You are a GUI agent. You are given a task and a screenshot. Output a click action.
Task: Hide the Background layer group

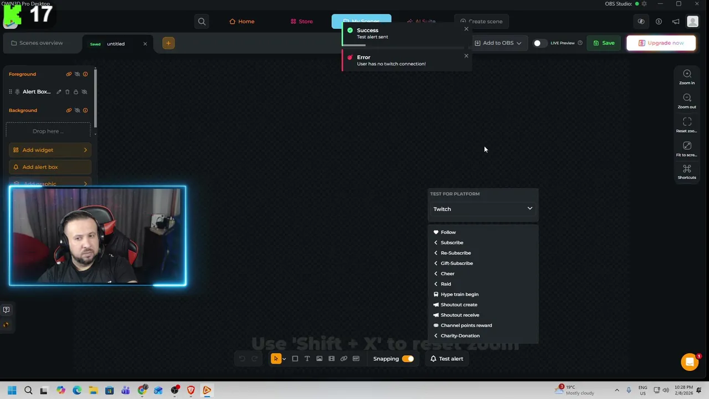coord(77,110)
